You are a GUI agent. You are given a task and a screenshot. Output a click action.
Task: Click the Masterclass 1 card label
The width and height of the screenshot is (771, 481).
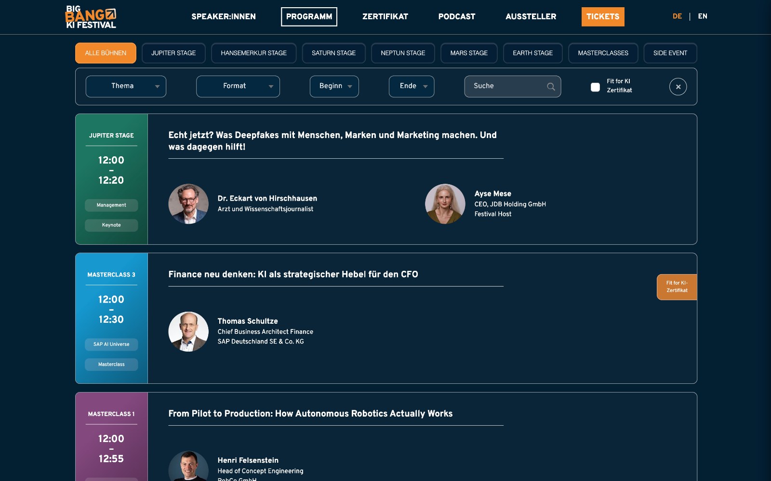click(x=111, y=414)
